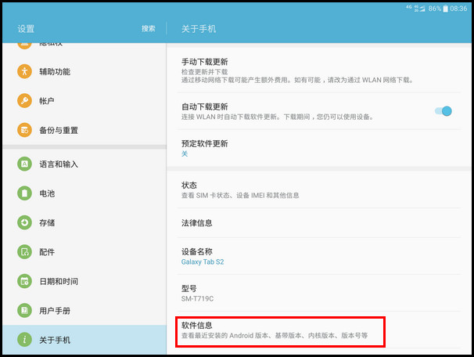The width and height of the screenshot is (474, 357).
Task: Tap the 设置 header title
Action: [x=26, y=29]
